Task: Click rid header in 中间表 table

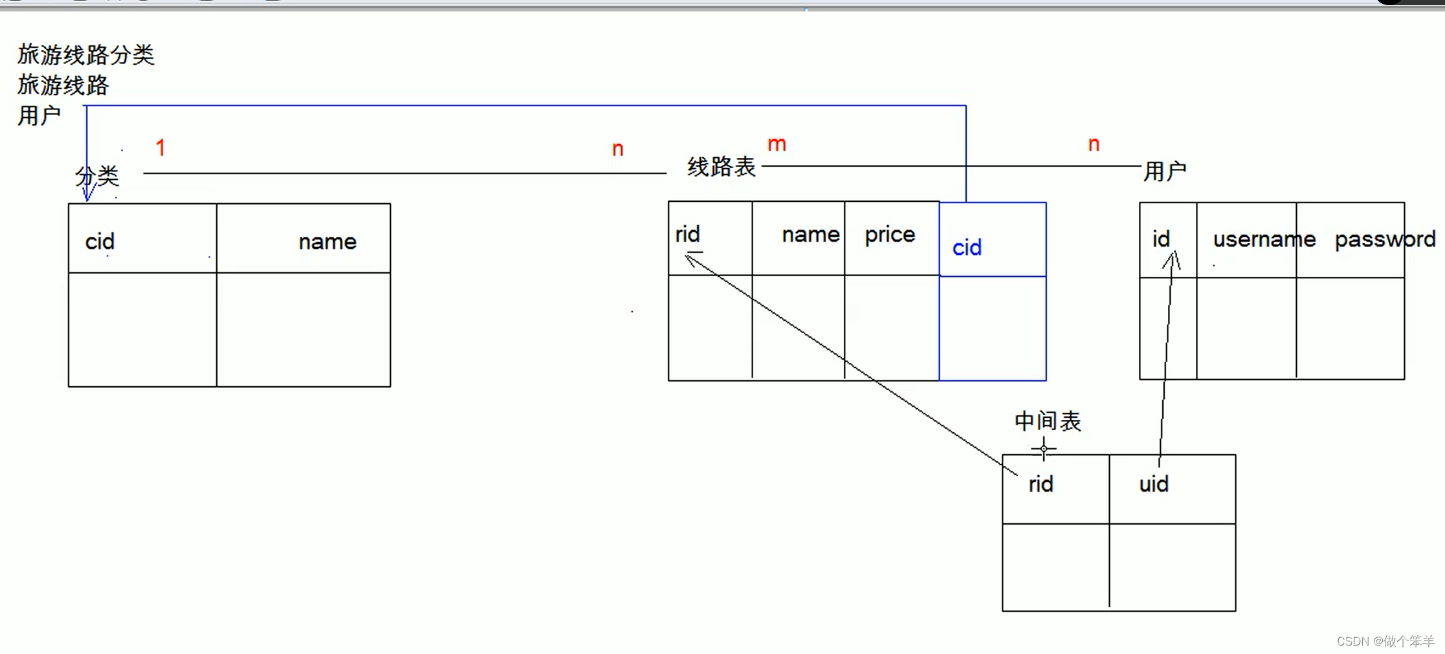Action: coord(1041,485)
